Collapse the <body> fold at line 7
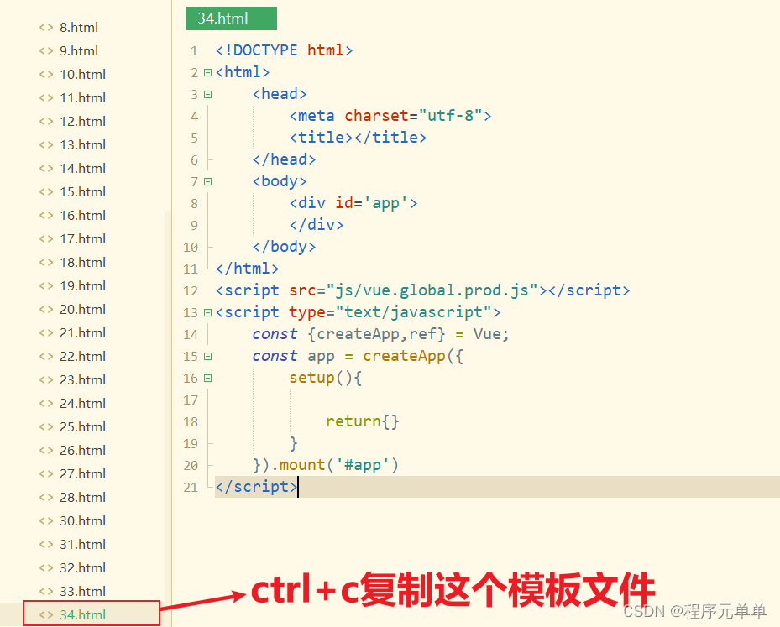 coord(207,180)
